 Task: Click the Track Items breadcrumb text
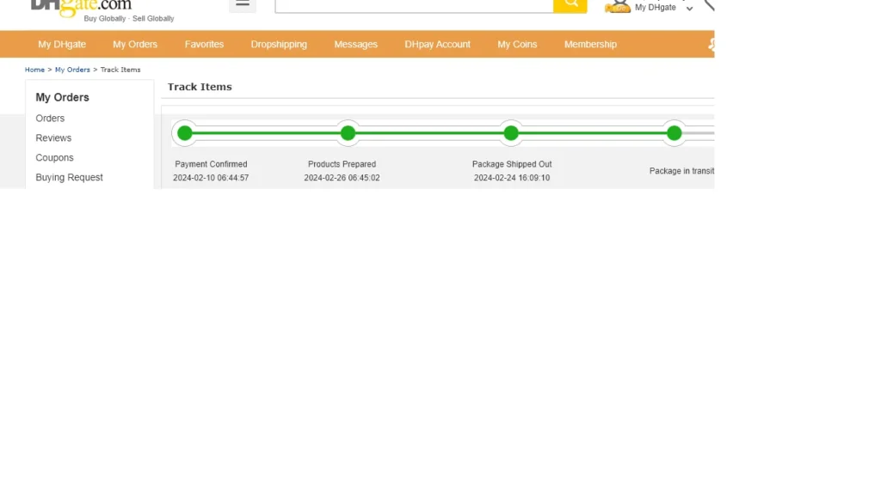120,70
